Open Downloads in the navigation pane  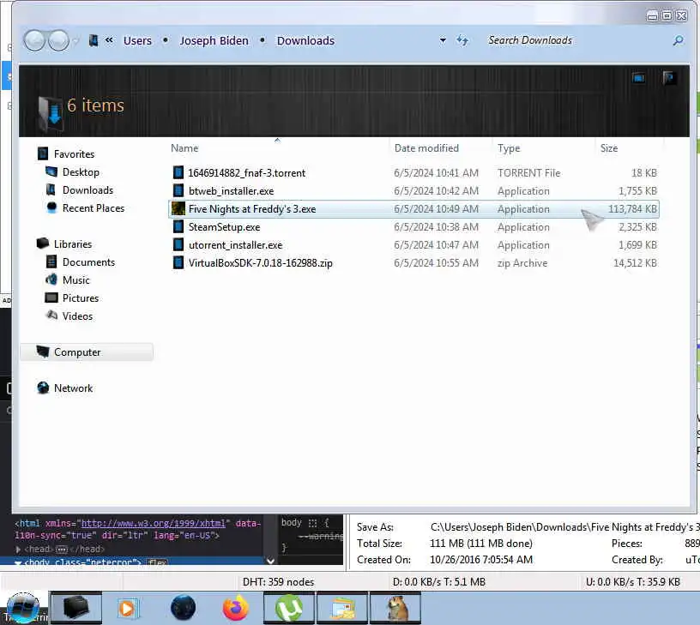pos(88,190)
